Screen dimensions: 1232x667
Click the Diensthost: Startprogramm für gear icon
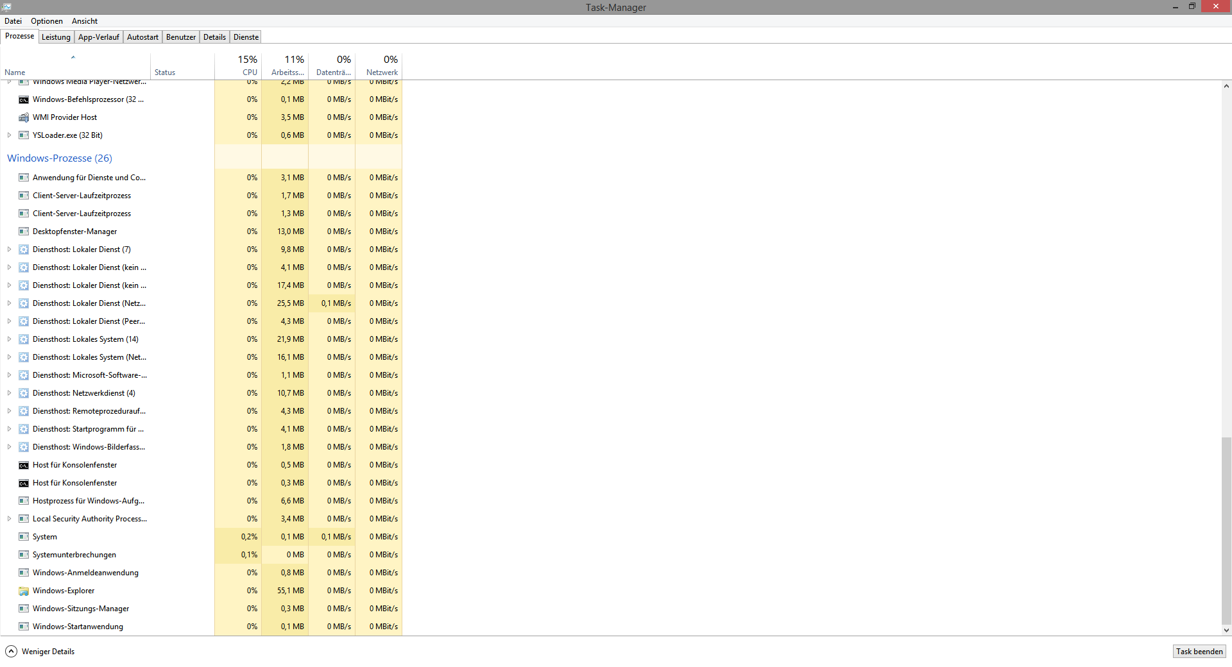click(x=24, y=429)
